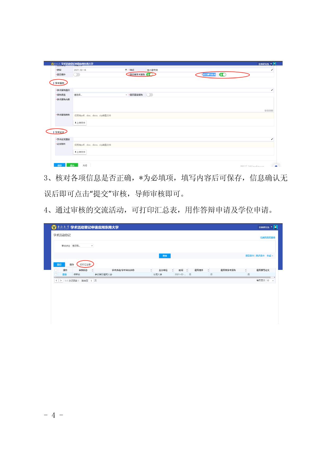Expand the 每页显示 page size dropdown
Screen dimensions: 329x465
coord(270,280)
